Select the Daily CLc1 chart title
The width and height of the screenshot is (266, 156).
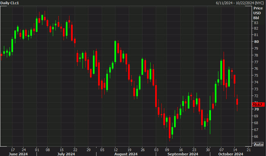click(9, 3)
